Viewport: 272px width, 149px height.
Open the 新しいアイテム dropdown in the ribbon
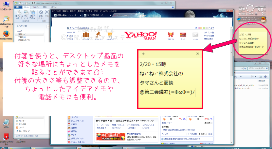(33, 15)
